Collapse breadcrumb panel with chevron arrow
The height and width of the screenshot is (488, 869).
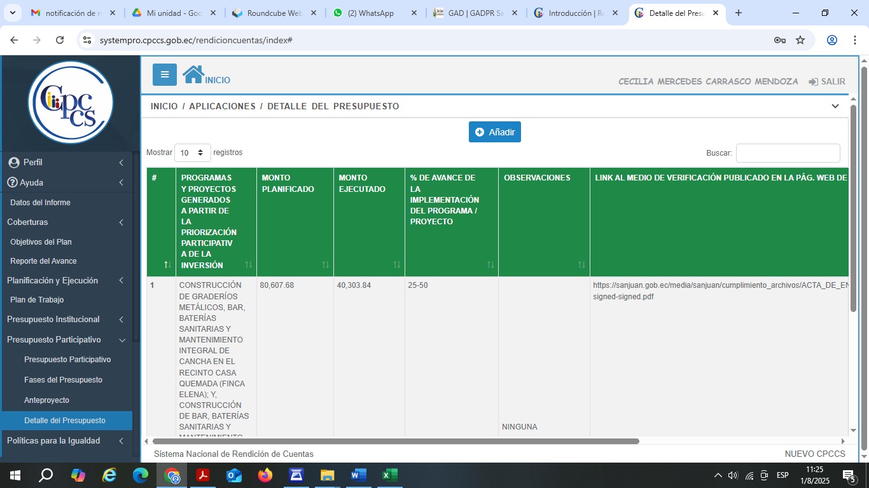[x=835, y=106]
